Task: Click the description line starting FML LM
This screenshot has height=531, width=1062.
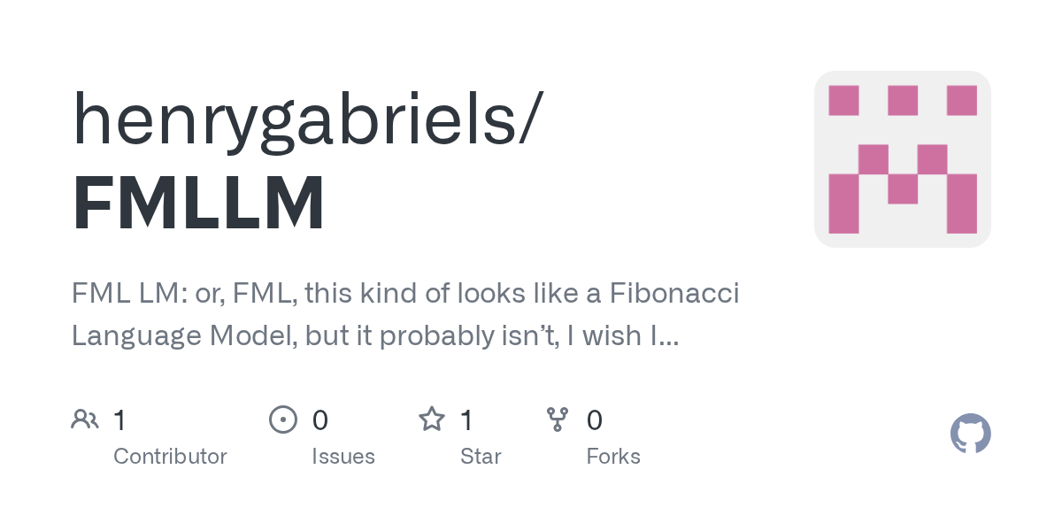Action: 405,294
